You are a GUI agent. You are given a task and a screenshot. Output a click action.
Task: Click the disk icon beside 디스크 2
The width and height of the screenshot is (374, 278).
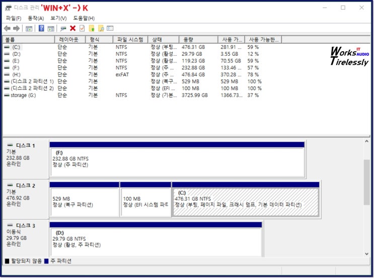click(x=10, y=185)
